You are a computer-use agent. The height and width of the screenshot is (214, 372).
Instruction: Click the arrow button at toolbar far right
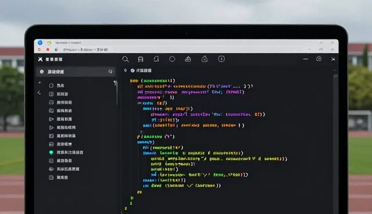pos(333,59)
